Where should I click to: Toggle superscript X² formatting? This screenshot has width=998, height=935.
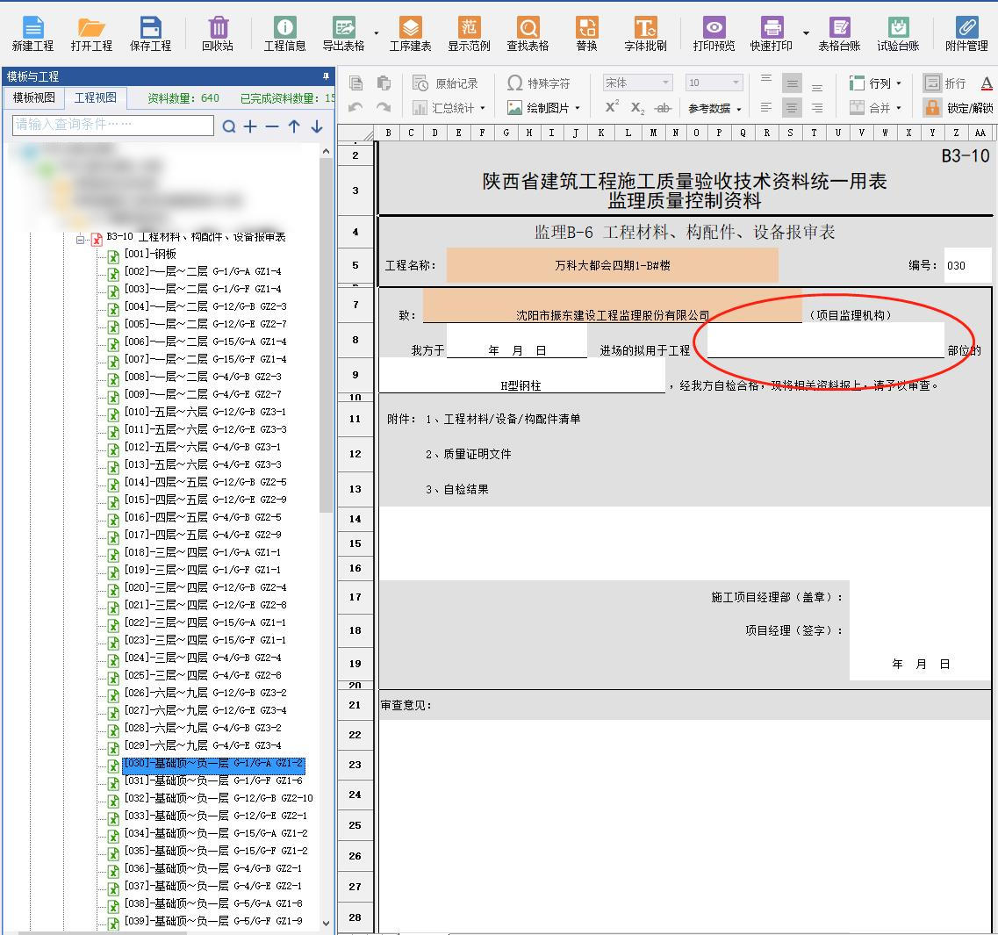(x=612, y=107)
